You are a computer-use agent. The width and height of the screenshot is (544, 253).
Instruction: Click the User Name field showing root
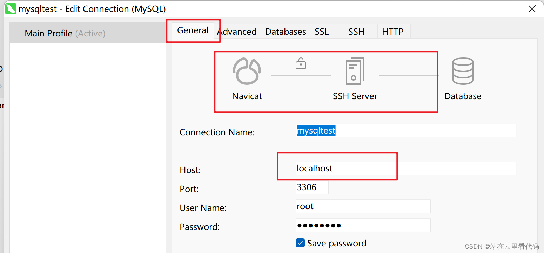point(363,206)
